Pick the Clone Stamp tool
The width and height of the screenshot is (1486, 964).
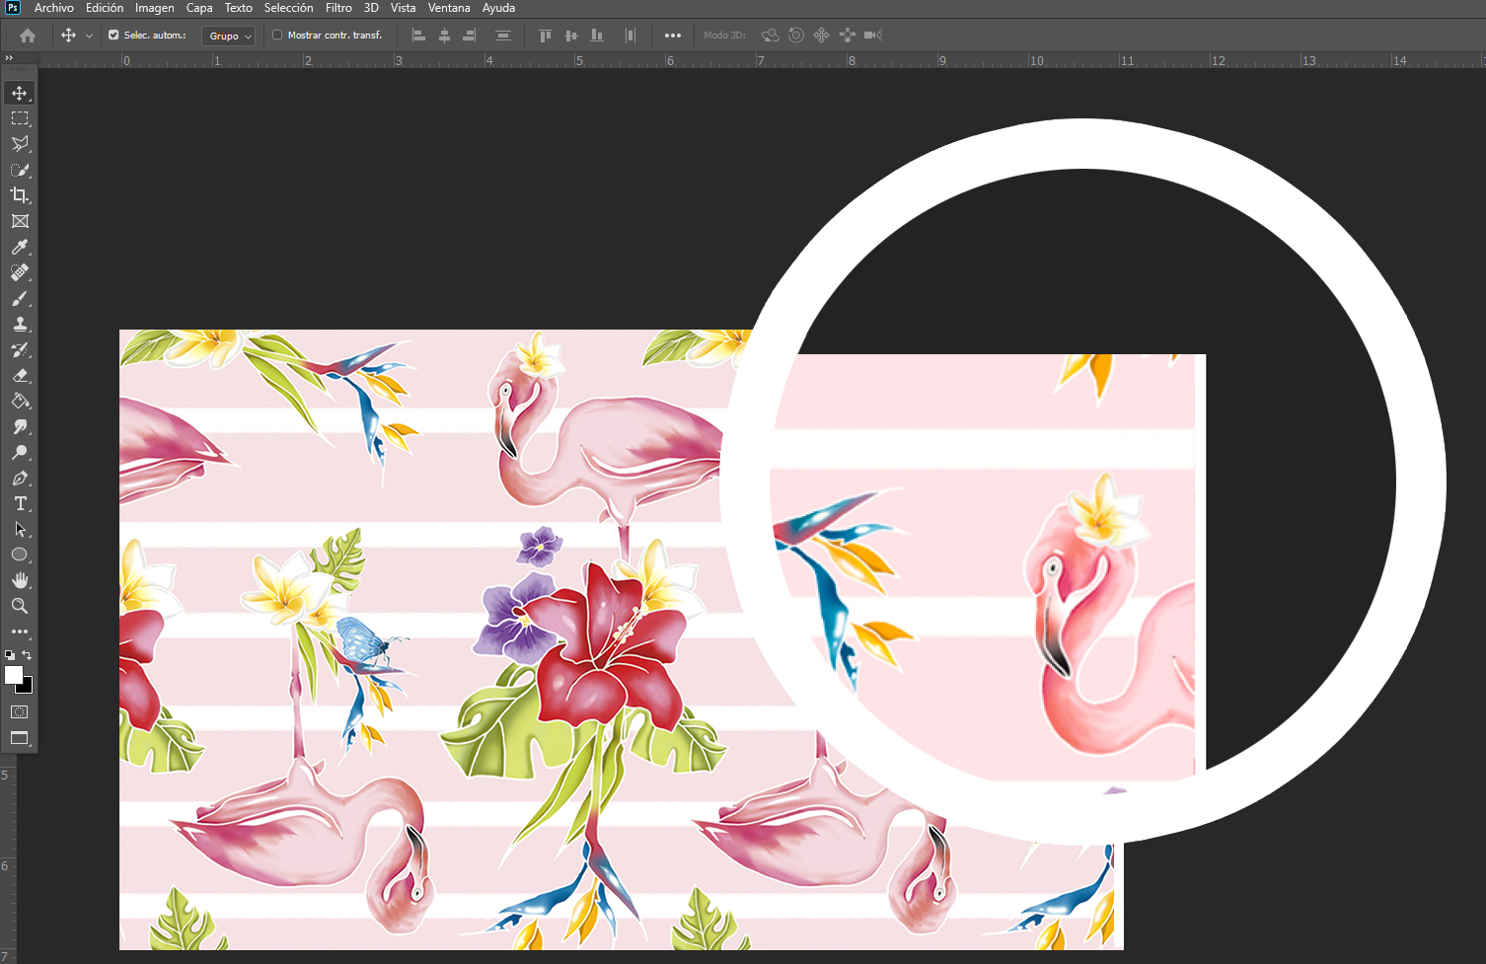pos(19,324)
